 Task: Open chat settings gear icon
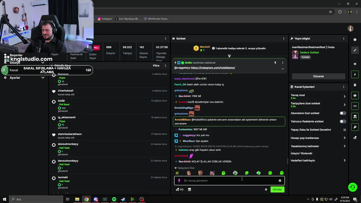pos(266,189)
